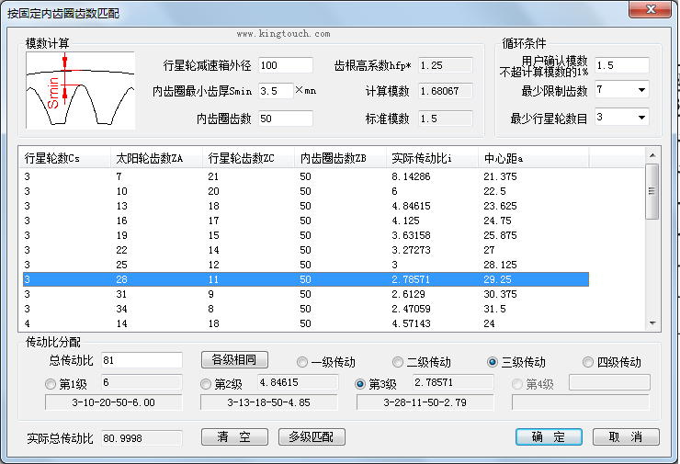The height and width of the screenshot is (464, 680).
Task: Select the row with ratio 2.47059
Action: pyautogui.click(x=306, y=310)
